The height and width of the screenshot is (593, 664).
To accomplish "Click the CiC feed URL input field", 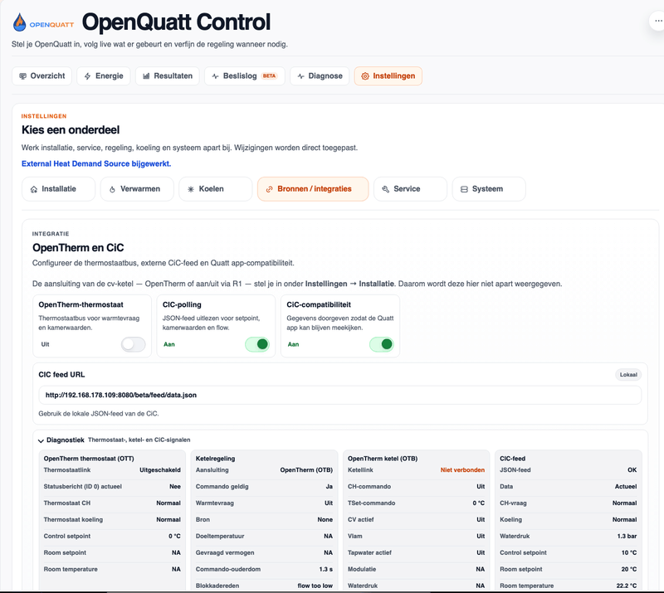I will click(x=340, y=396).
